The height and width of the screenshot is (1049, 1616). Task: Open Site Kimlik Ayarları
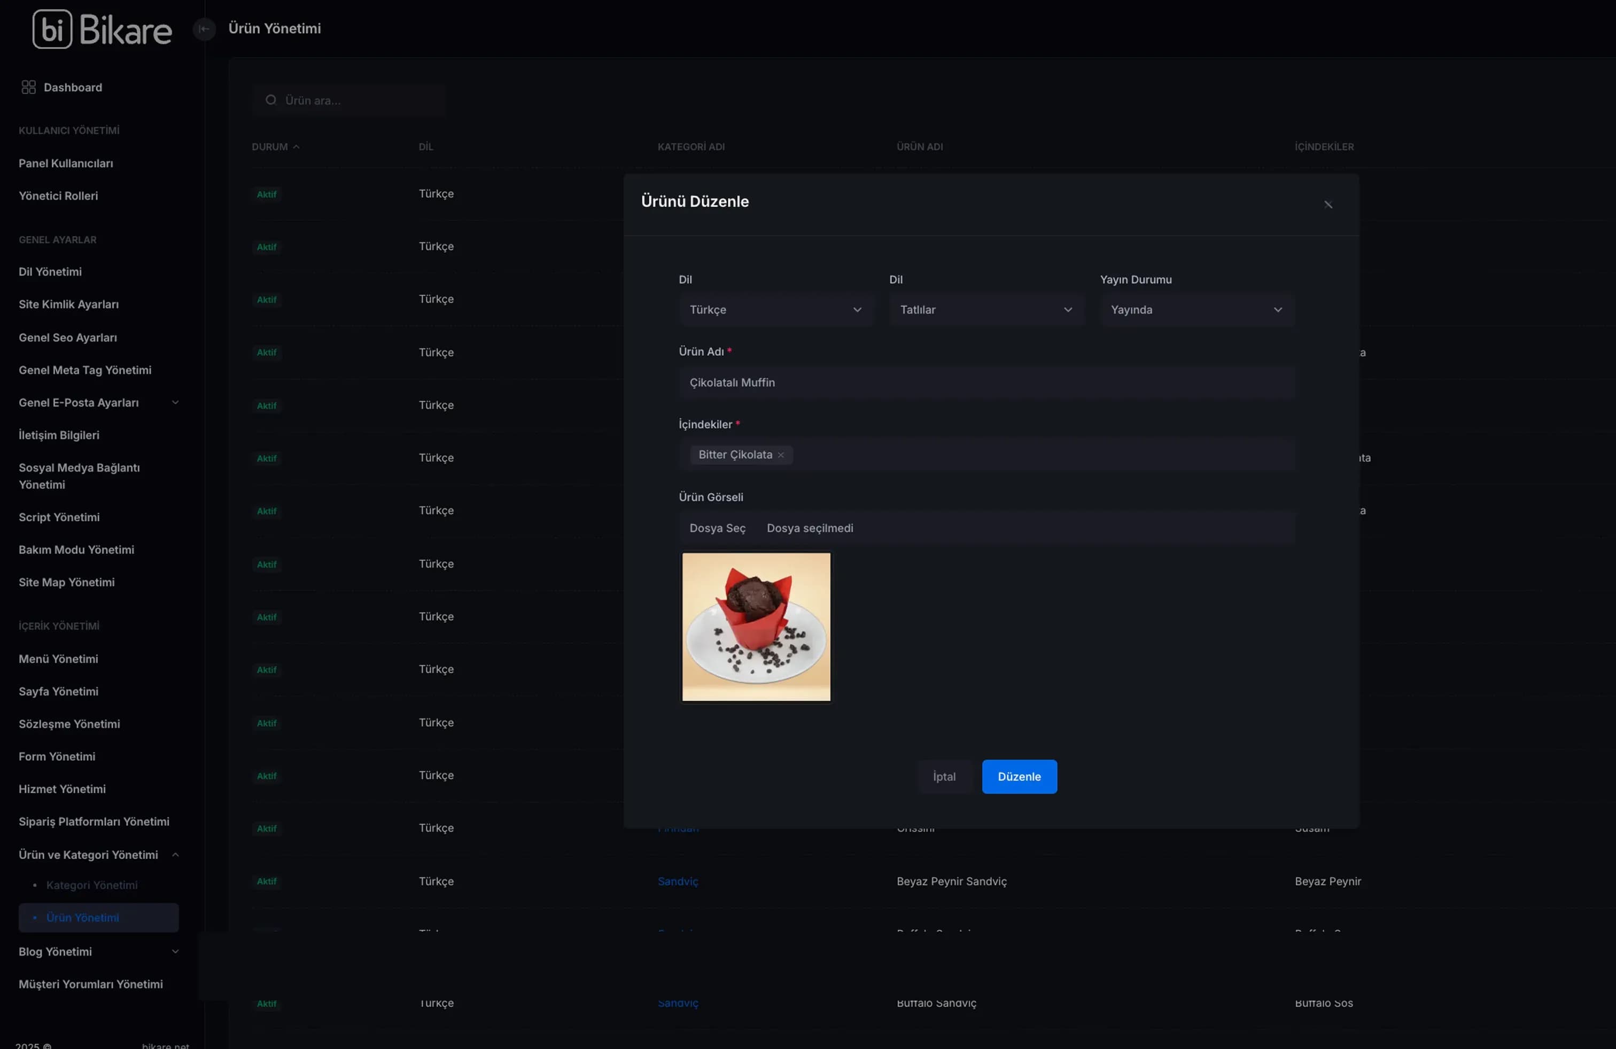68,304
